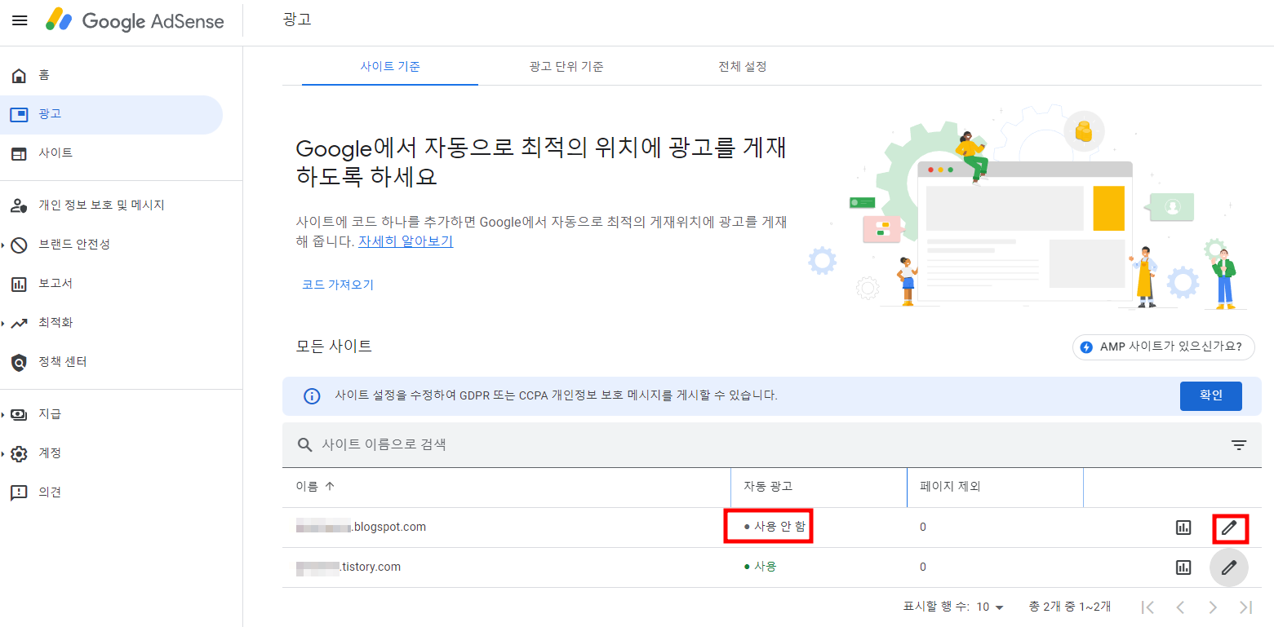Click the blue 확인 button
Viewport: 1274px width, 627px height.
[x=1211, y=395]
